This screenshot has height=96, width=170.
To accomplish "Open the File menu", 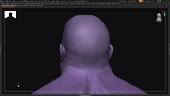I will pyautogui.click(x=35, y=3).
